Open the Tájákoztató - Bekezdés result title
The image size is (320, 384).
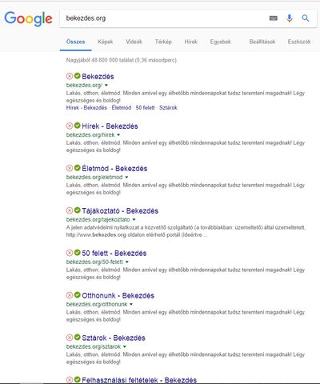click(x=120, y=211)
